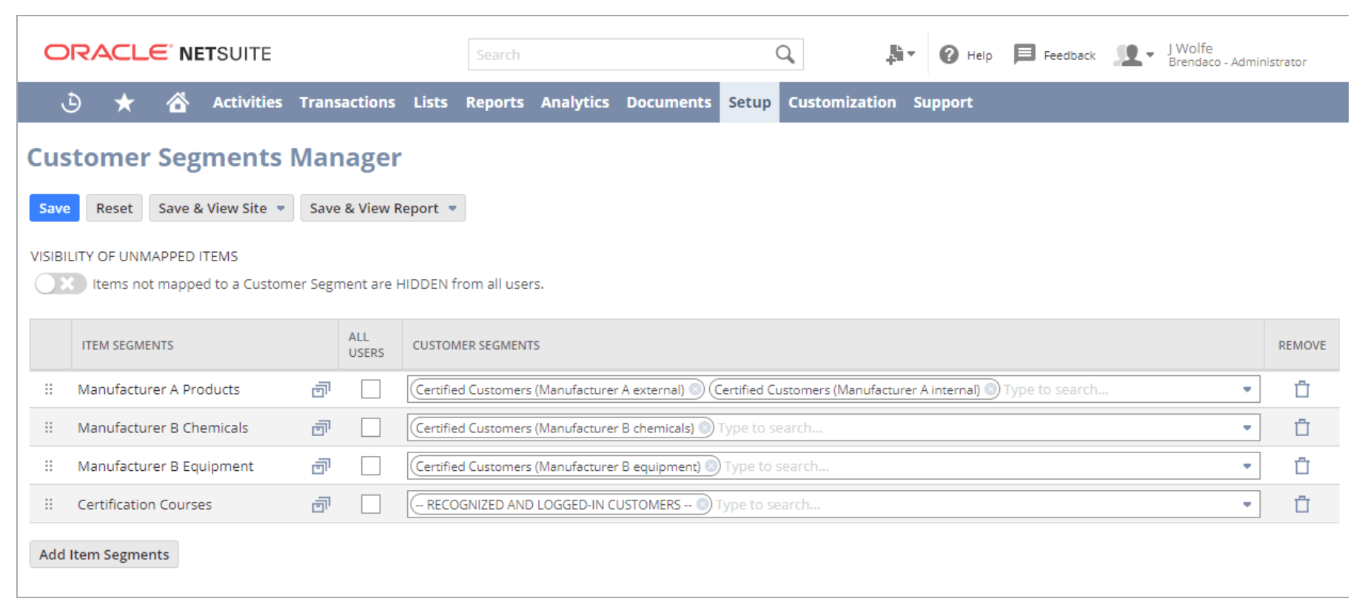Click trash icon for Certification Courses
1365x613 pixels.
[1301, 505]
